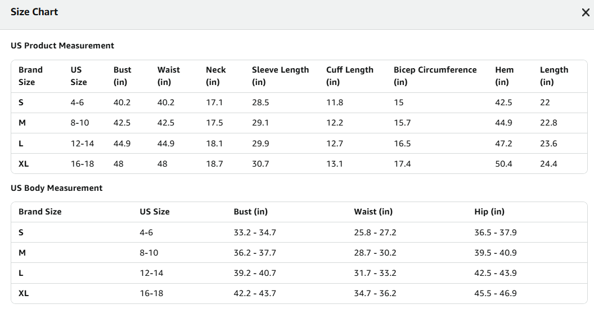Click the Bicep Circumference (in) column header
This screenshot has height=313, width=594.
coord(435,76)
